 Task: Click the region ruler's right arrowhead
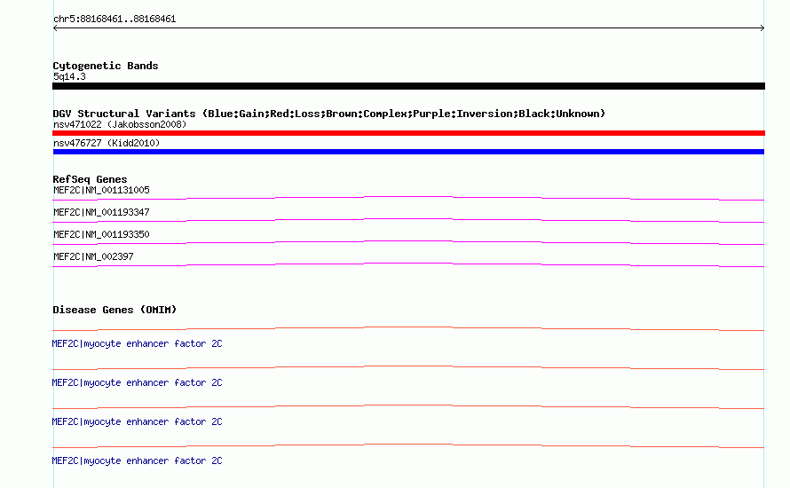click(x=762, y=28)
